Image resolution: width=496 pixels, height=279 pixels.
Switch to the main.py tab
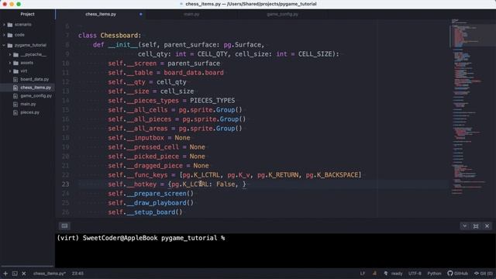click(x=191, y=14)
